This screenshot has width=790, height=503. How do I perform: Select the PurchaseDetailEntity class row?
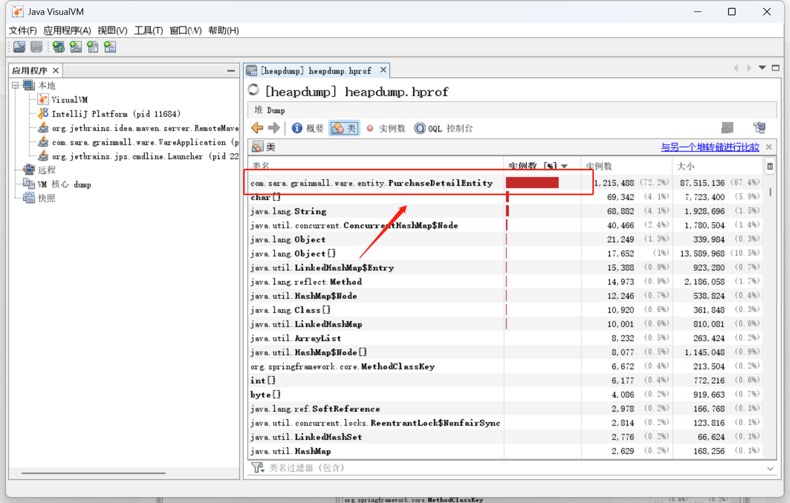click(505, 183)
